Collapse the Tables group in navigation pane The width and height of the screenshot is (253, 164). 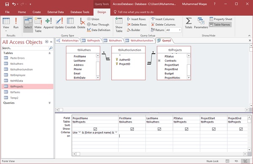pyautogui.click(x=49, y=53)
